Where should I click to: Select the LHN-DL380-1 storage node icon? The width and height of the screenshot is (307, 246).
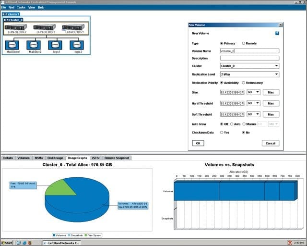(73, 27)
